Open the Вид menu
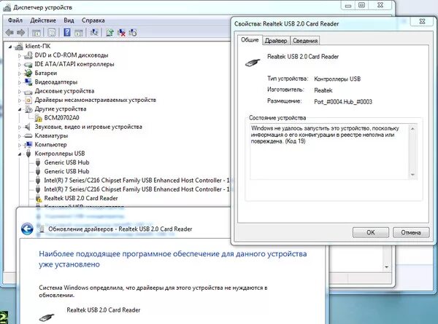This screenshot has height=324, width=438. [69, 20]
